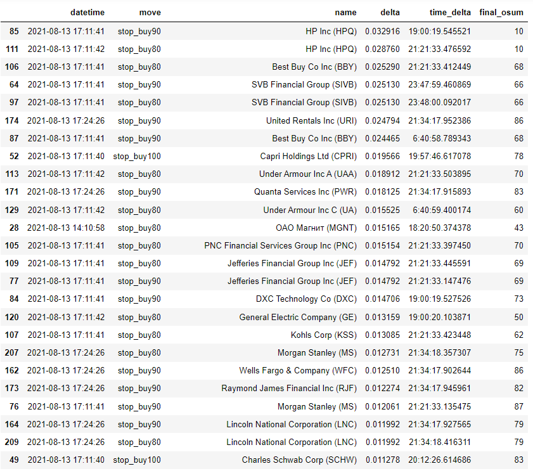533x471 pixels.
Task: Click time_delta 21:34:18.357307
Action: click(440, 352)
